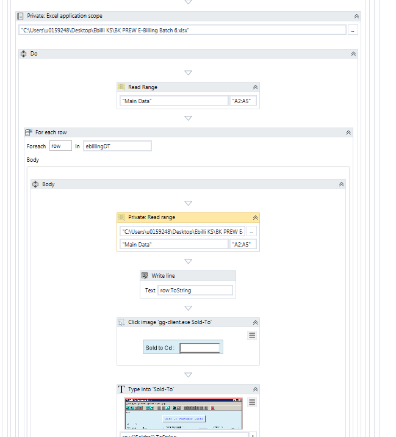Click the Body sequence icon
This screenshot has height=437, width=396.
tap(35, 184)
